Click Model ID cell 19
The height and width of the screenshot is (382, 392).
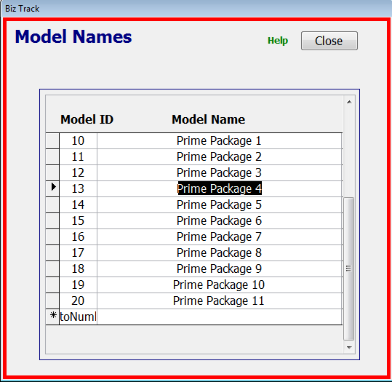click(x=78, y=285)
